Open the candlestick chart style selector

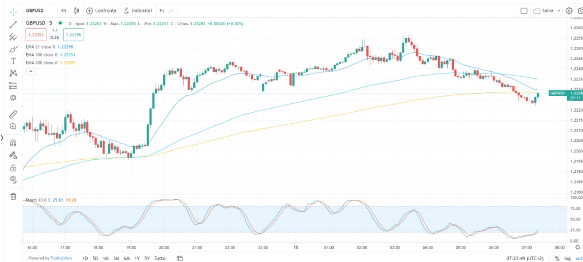click(x=77, y=10)
